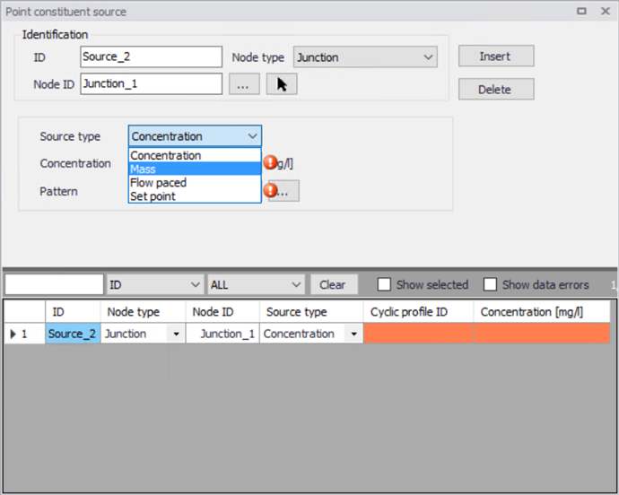Sort by the ID column header
The height and width of the screenshot is (495, 619).
[73, 312]
